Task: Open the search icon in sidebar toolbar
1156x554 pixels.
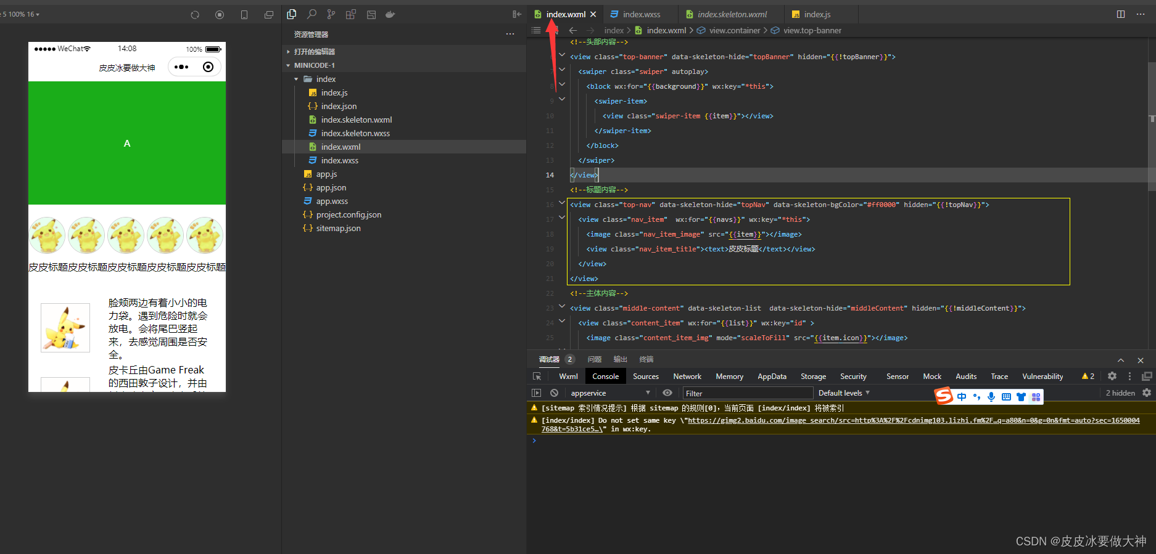Action: [x=312, y=14]
